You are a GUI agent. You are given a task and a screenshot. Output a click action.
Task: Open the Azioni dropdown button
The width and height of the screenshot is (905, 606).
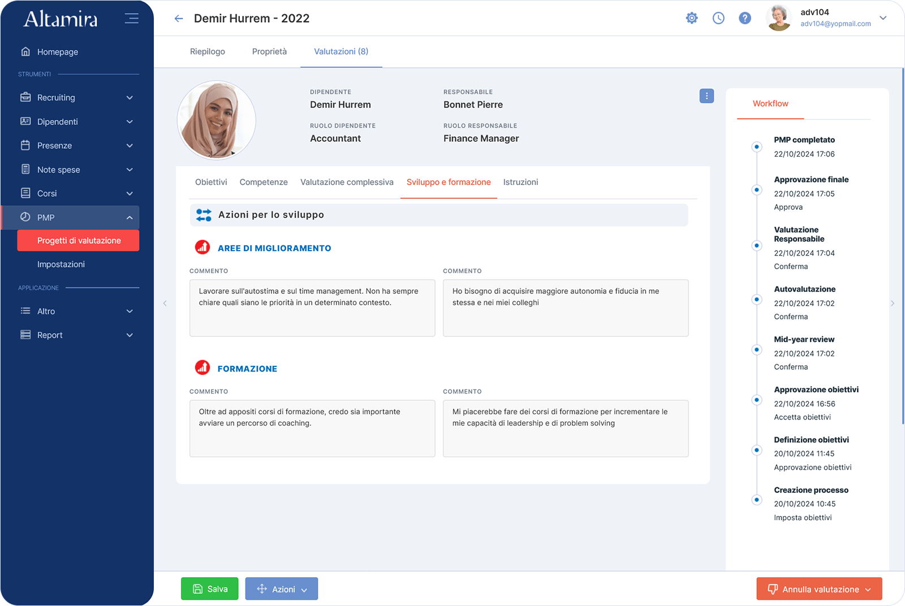pos(281,589)
